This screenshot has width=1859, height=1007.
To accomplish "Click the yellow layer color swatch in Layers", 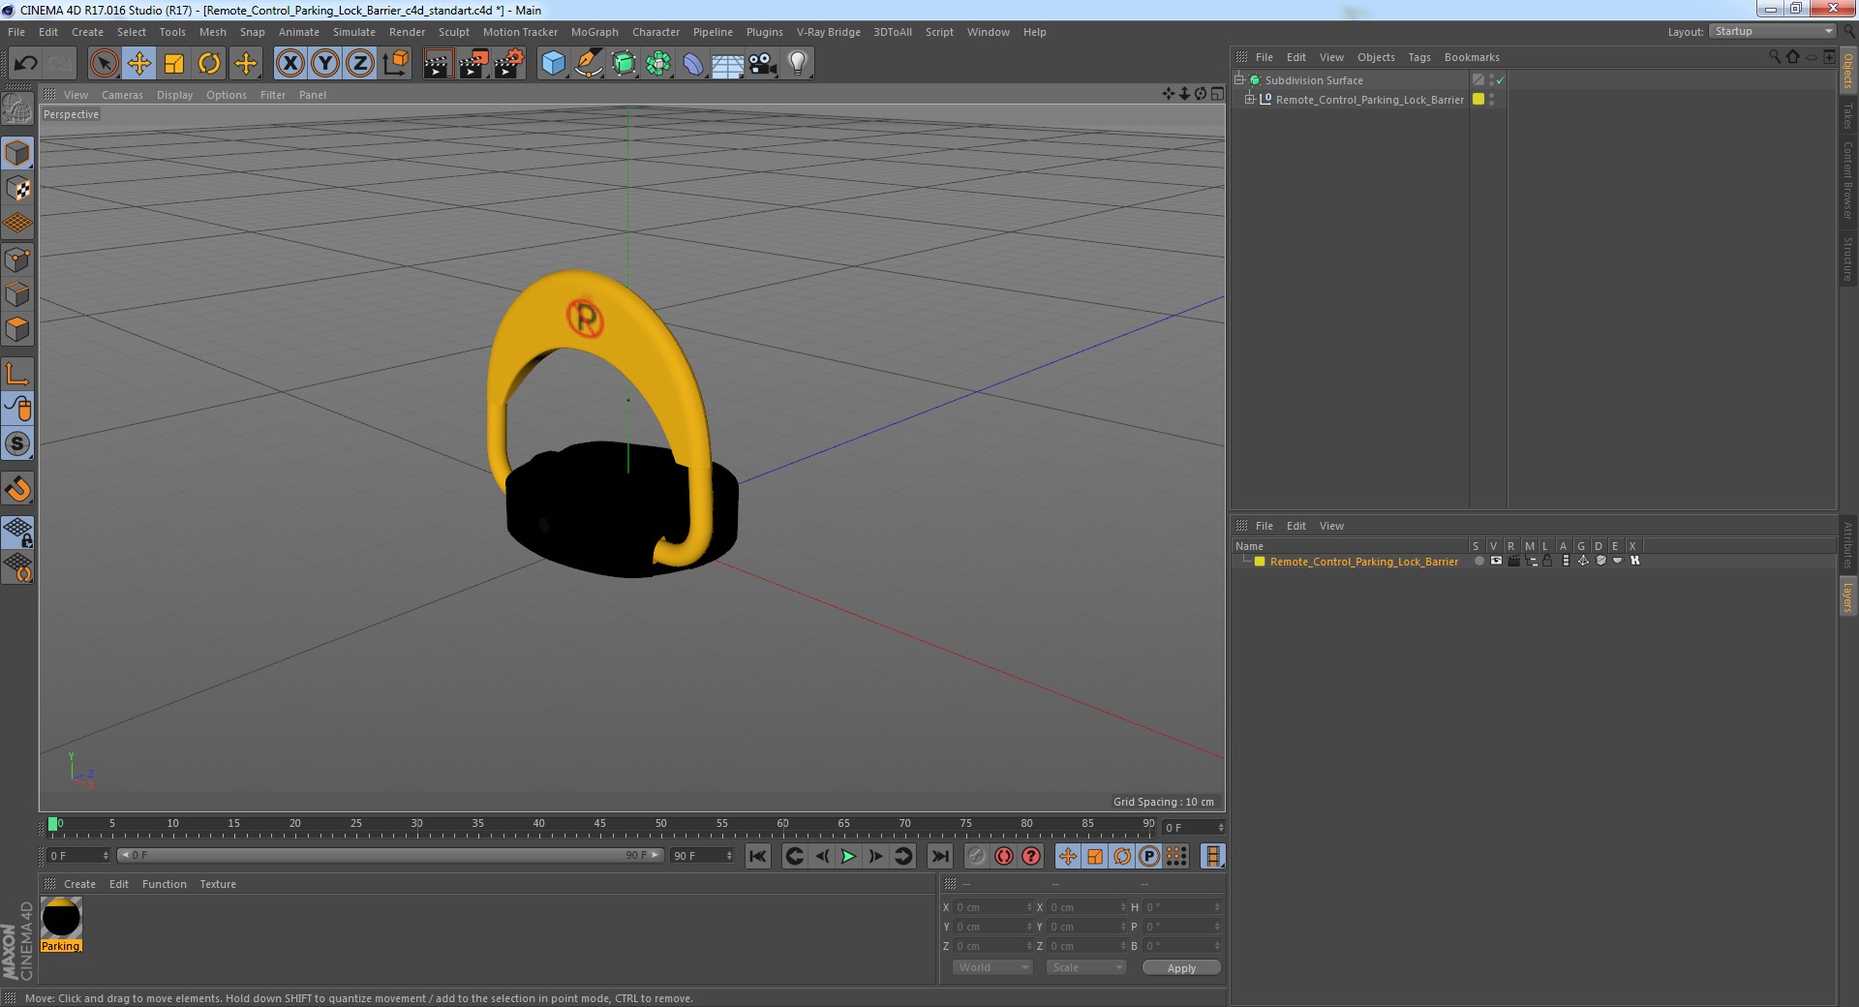I will (1260, 562).
